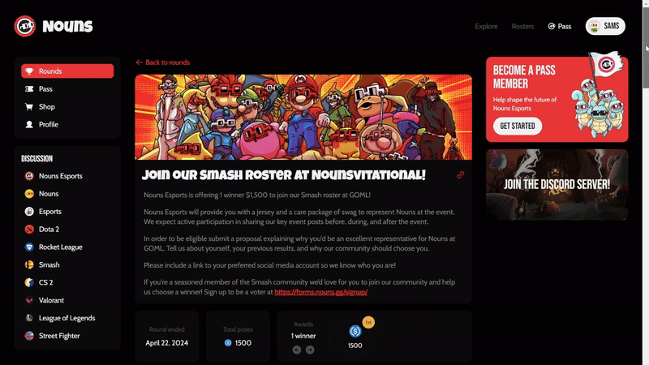Follow the Back to rounds link
Viewport: 649px width, 365px height.
(x=163, y=62)
